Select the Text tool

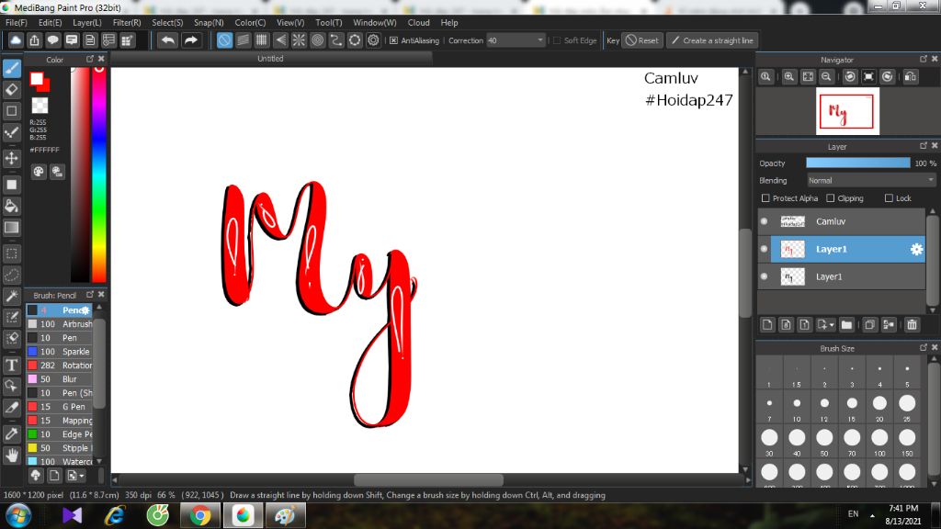click(12, 366)
